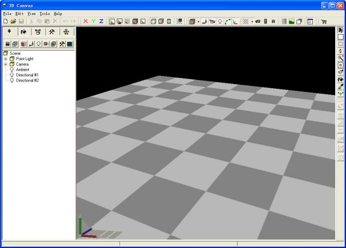Click the overlapping windows icon

tap(299, 22)
